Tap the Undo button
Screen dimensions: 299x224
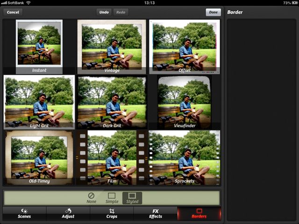[x=104, y=12]
